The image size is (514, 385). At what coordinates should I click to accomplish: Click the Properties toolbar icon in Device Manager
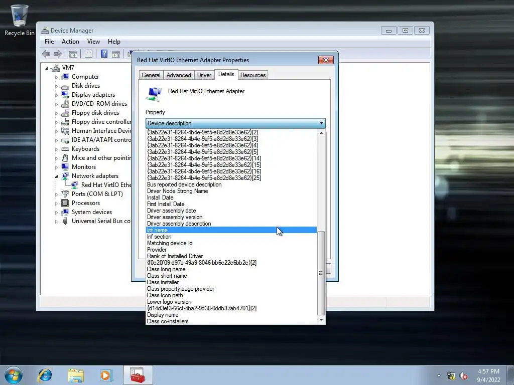coord(88,54)
